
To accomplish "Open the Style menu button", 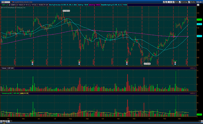I will tap(175, 2).
